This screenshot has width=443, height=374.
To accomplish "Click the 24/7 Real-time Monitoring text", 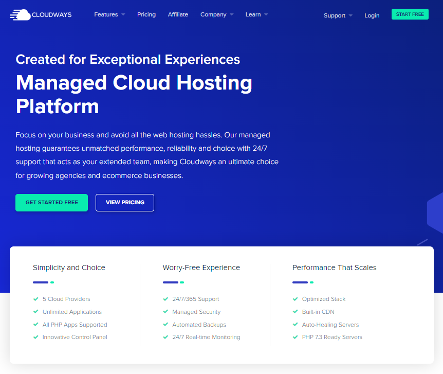I will [206, 337].
